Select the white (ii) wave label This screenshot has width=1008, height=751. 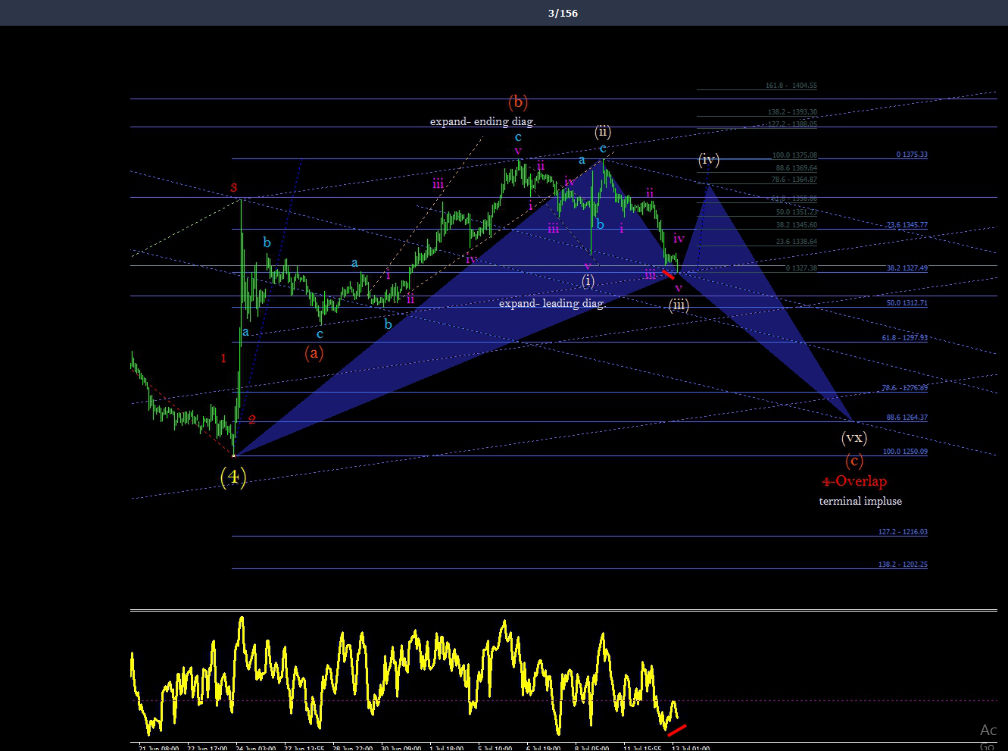(x=603, y=132)
